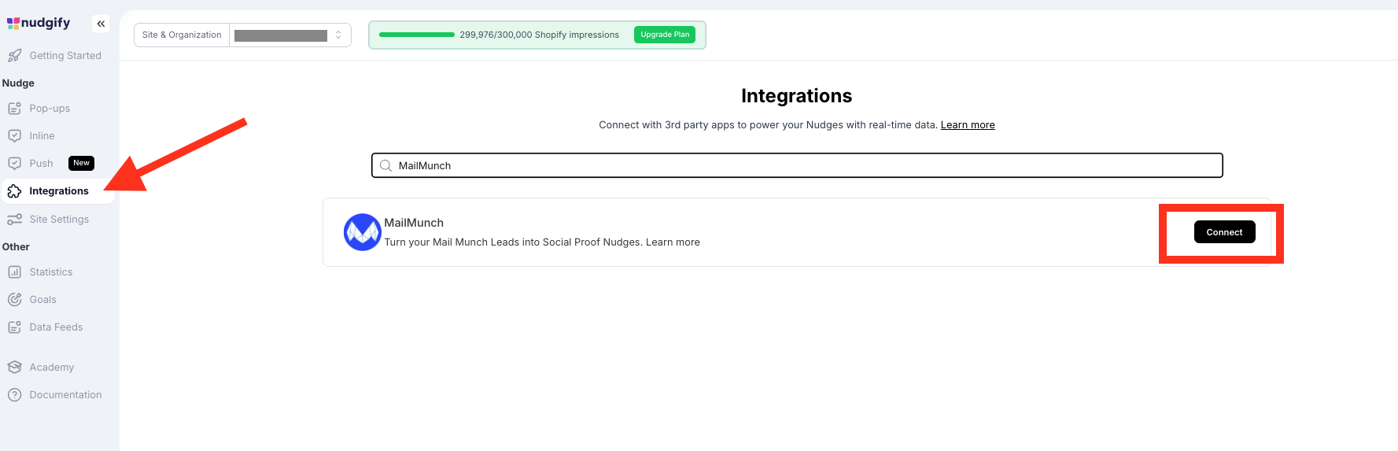Click the MailMunch logo
The height and width of the screenshot is (451, 1398).
click(x=363, y=232)
